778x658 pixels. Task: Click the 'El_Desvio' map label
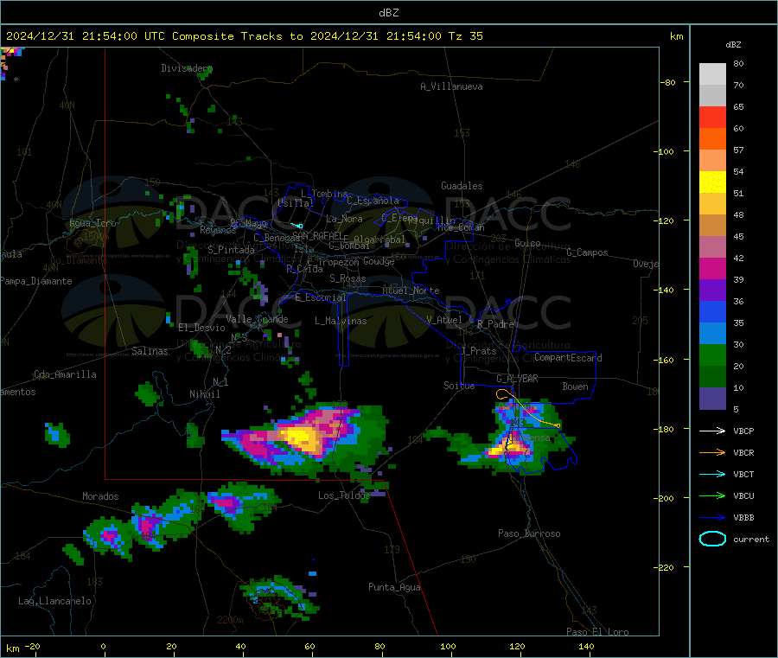click(201, 328)
